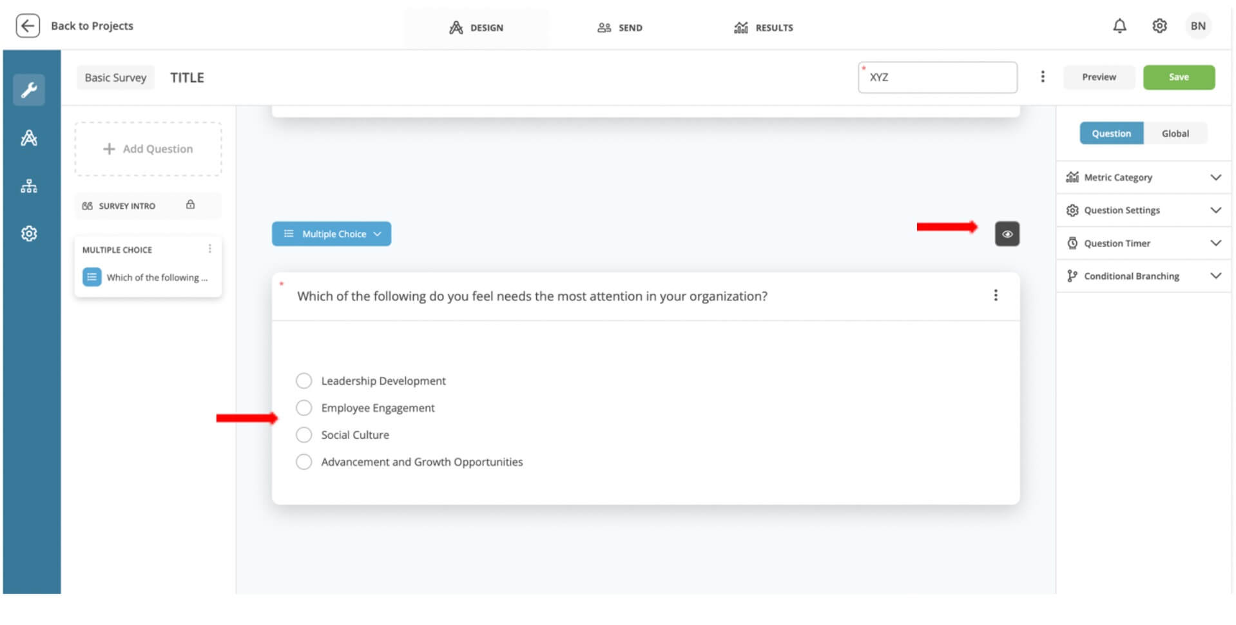Click the Question Settings gear icon
This screenshot has width=1236, height=625.
(1072, 210)
